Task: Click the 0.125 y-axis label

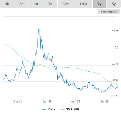Action: click(x=115, y=31)
